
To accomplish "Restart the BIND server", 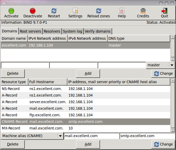I will point(54,13).
